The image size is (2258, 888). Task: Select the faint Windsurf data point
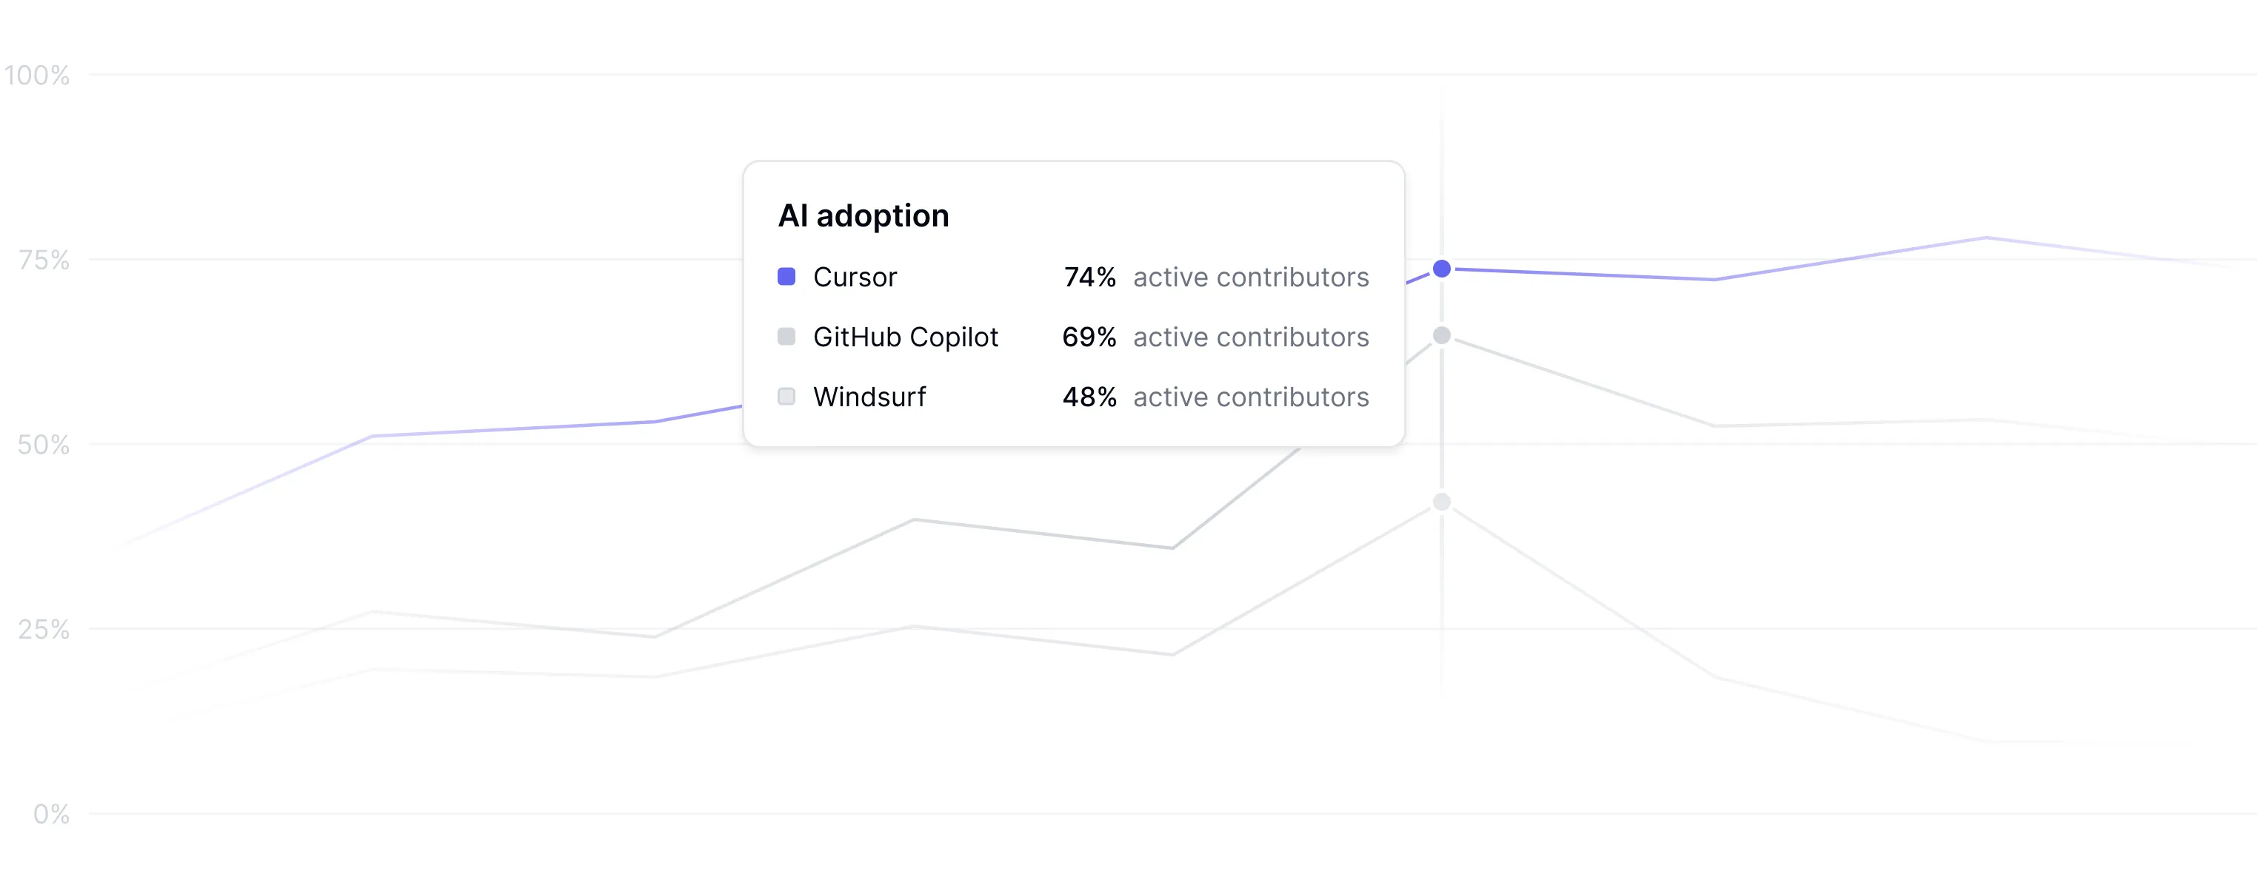[x=1441, y=502]
